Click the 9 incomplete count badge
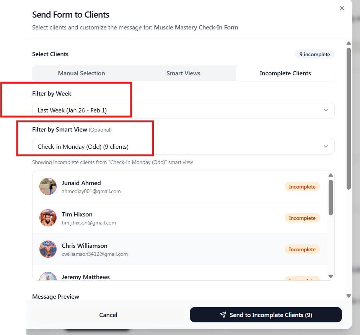 click(x=314, y=54)
